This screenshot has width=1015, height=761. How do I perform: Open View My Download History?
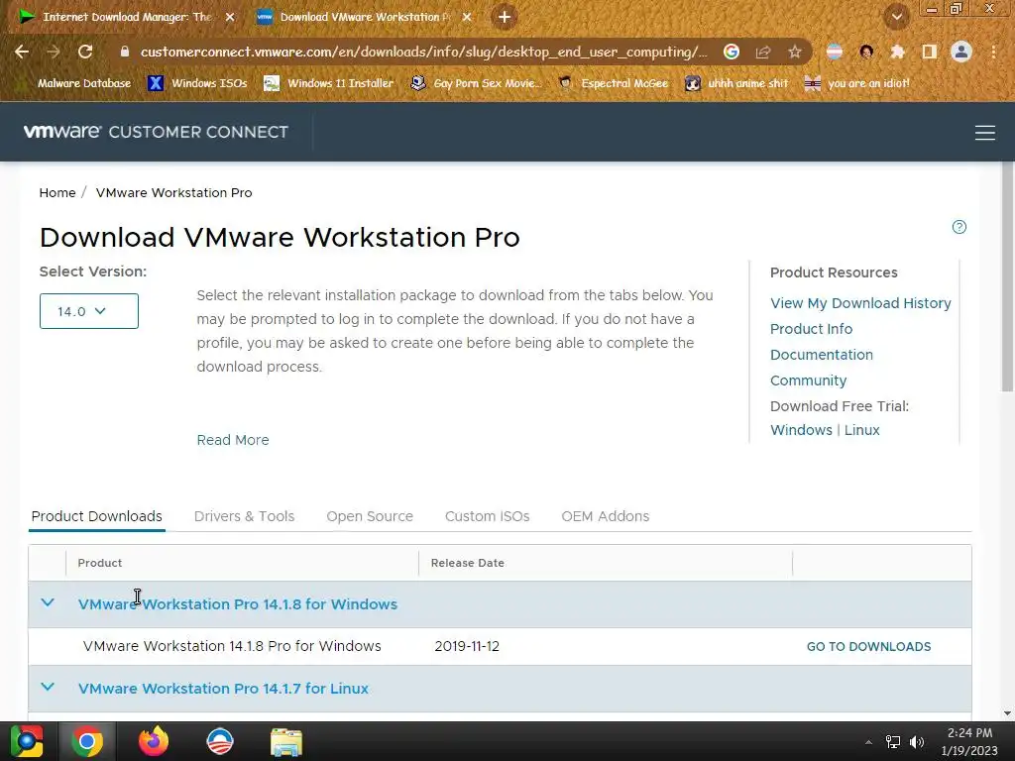860,303
